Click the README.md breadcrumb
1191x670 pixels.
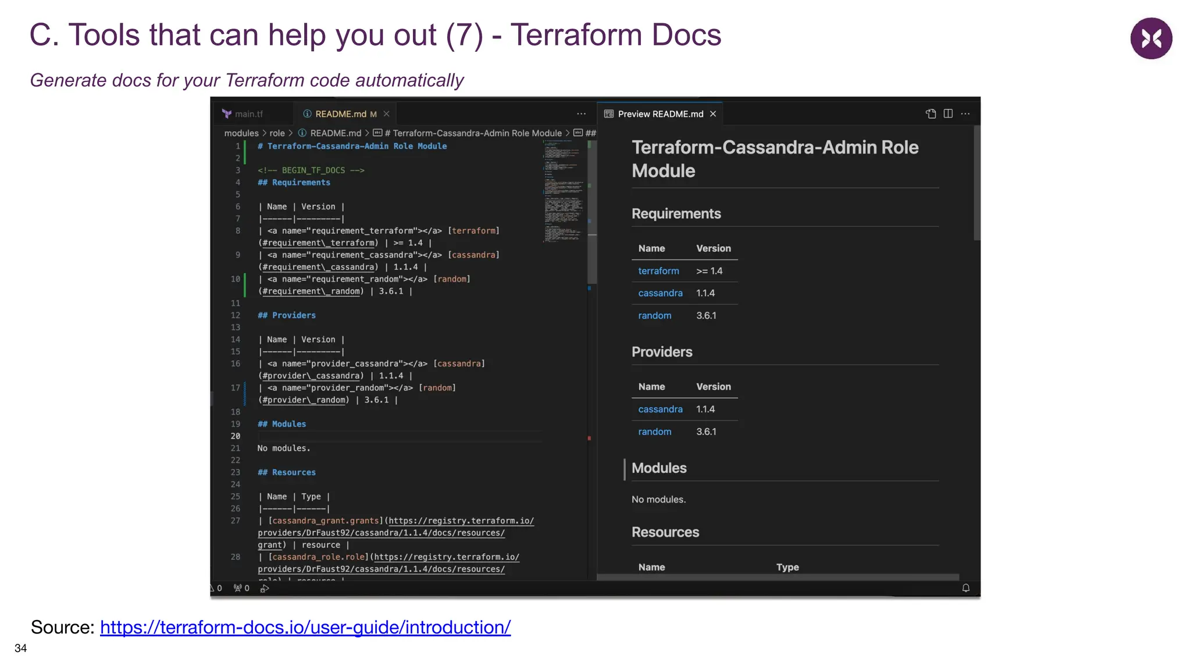click(336, 133)
